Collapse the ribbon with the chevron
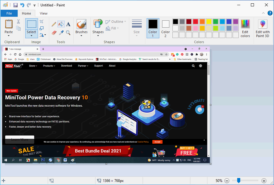 point(263,13)
